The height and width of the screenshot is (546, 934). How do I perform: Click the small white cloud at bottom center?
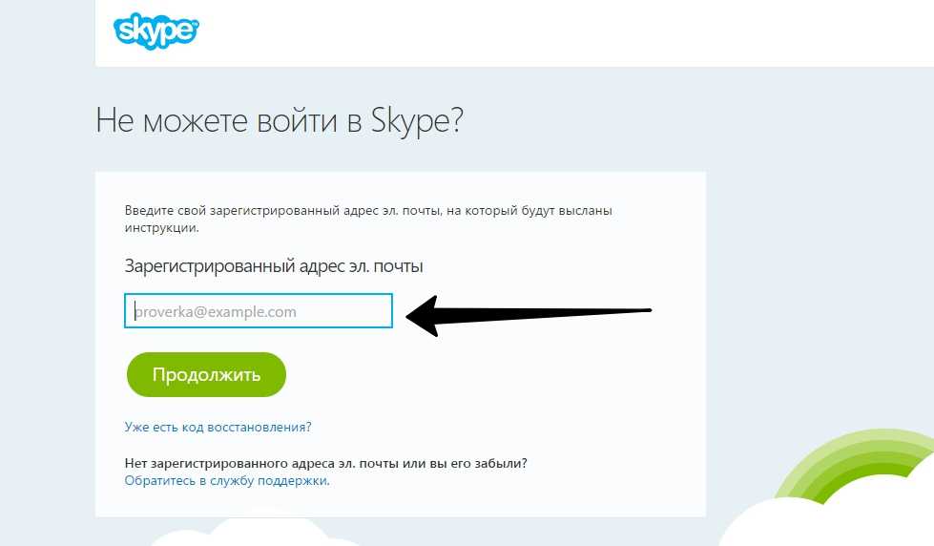point(267,533)
